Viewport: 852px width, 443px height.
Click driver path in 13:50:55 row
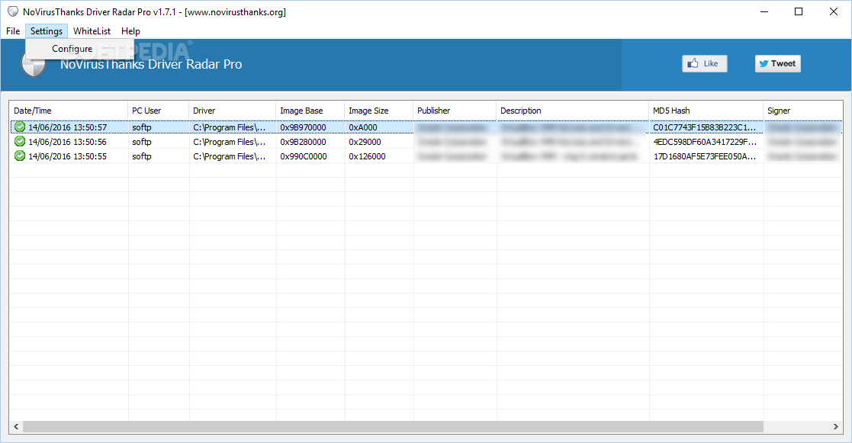[x=230, y=156]
